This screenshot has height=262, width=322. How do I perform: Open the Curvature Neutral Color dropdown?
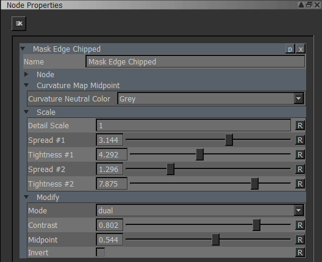pyautogui.click(x=298, y=98)
